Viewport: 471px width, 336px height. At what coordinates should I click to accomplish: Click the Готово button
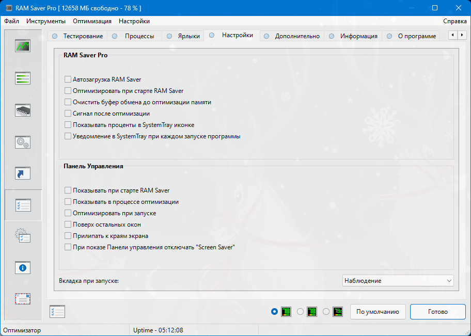click(437, 312)
